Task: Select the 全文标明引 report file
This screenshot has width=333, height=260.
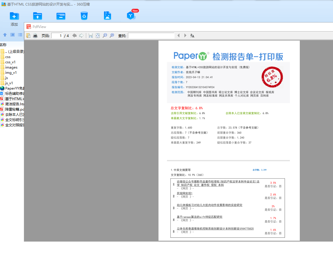Action: pyautogui.click(x=12, y=120)
